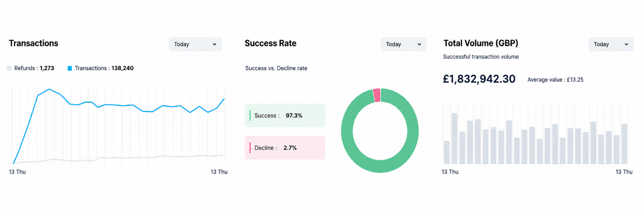Open the Transactions Today dropdown
The width and height of the screenshot is (642, 213).
(195, 44)
